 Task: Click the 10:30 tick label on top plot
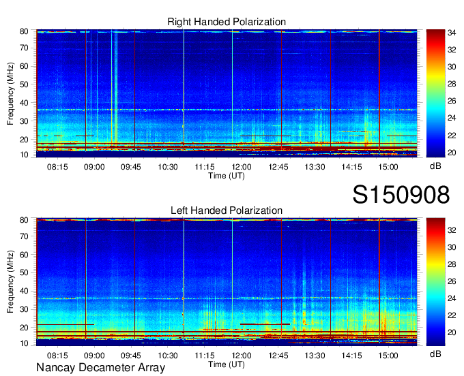tap(168, 167)
